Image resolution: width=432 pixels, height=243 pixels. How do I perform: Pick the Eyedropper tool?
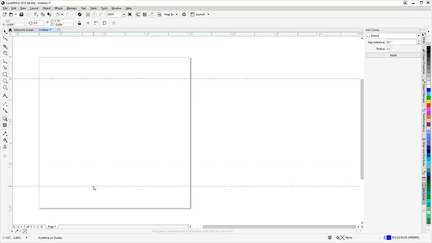point(5,133)
